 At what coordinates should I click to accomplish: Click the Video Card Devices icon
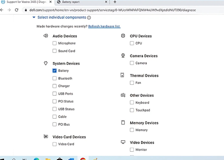pyautogui.click(x=46, y=137)
